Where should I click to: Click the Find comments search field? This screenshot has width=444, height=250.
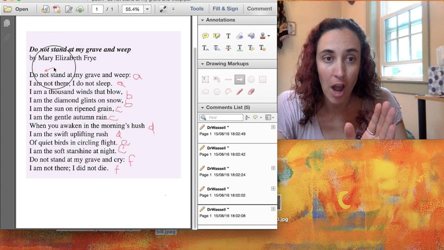click(221, 117)
